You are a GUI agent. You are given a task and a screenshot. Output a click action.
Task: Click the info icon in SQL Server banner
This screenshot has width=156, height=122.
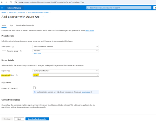pyautogui.click(x=35, y=92)
